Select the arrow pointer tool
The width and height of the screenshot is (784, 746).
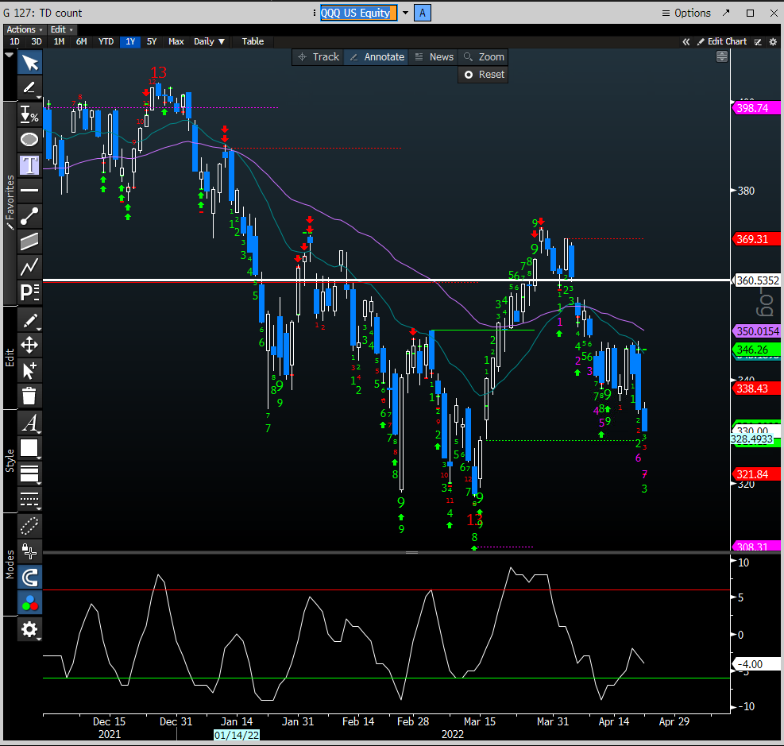[x=29, y=63]
